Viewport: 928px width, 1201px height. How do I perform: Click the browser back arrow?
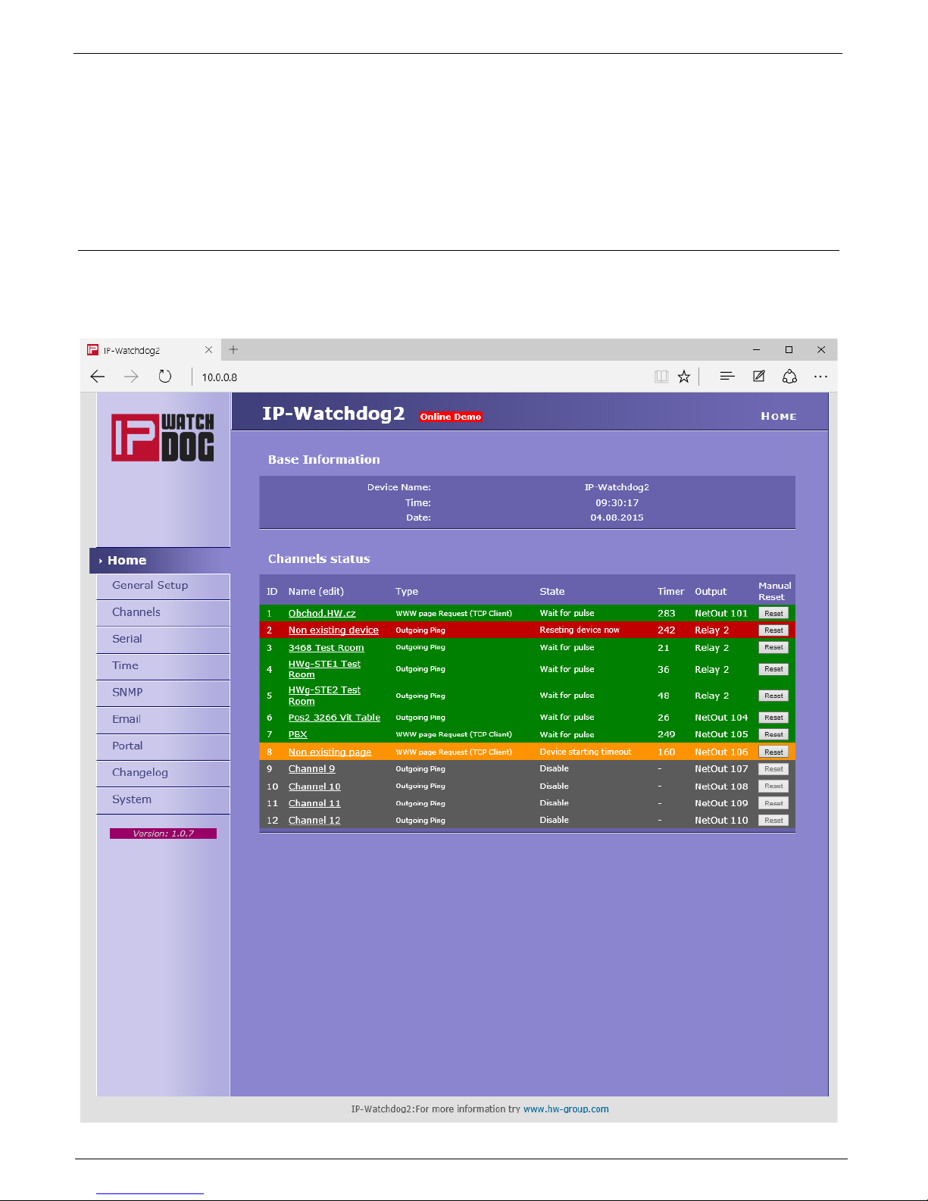click(98, 377)
